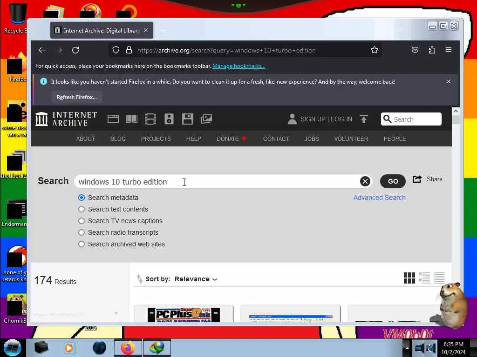Open the Windows Start button
This screenshot has height=357, width=477.
point(13,348)
